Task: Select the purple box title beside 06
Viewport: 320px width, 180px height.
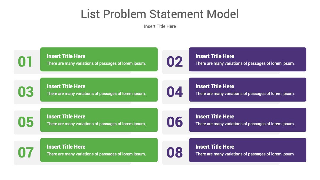Action: (x=215, y=116)
